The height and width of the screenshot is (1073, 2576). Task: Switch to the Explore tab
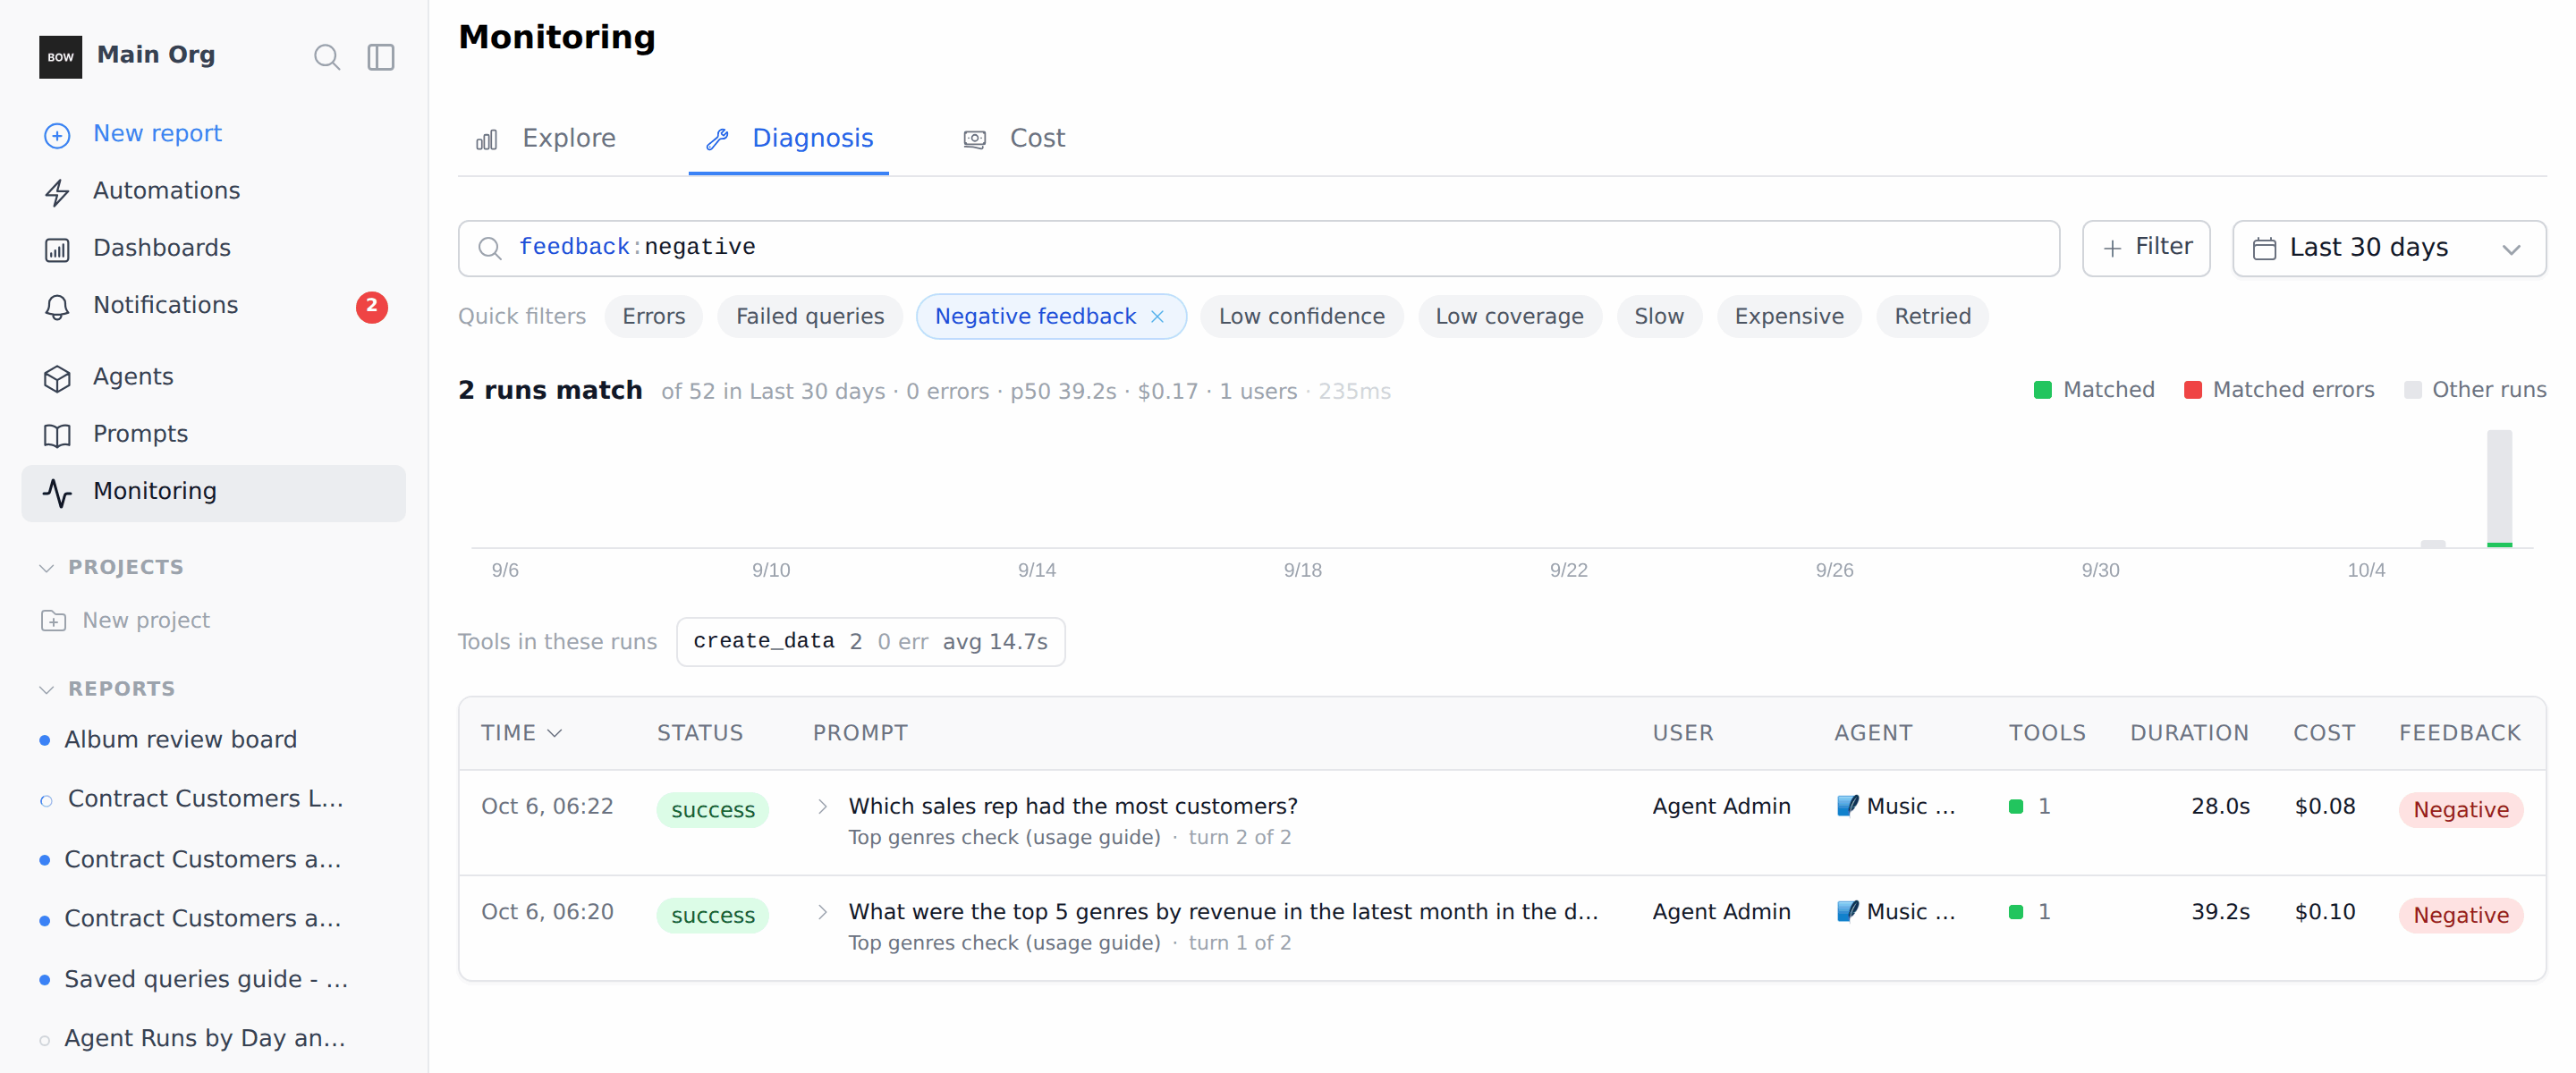tap(546, 139)
